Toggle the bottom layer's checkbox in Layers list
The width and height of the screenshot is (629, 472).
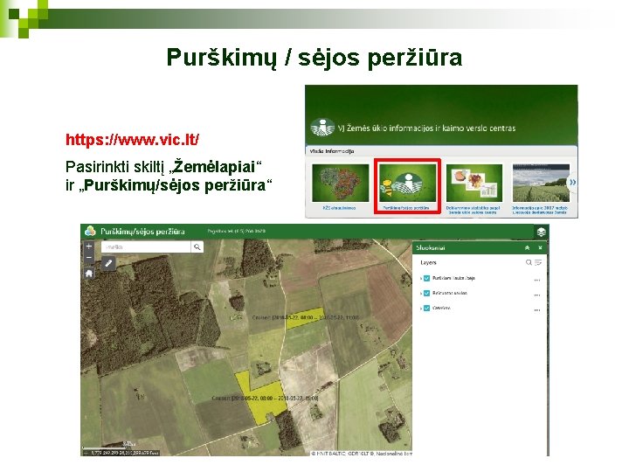[x=427, y=309]
